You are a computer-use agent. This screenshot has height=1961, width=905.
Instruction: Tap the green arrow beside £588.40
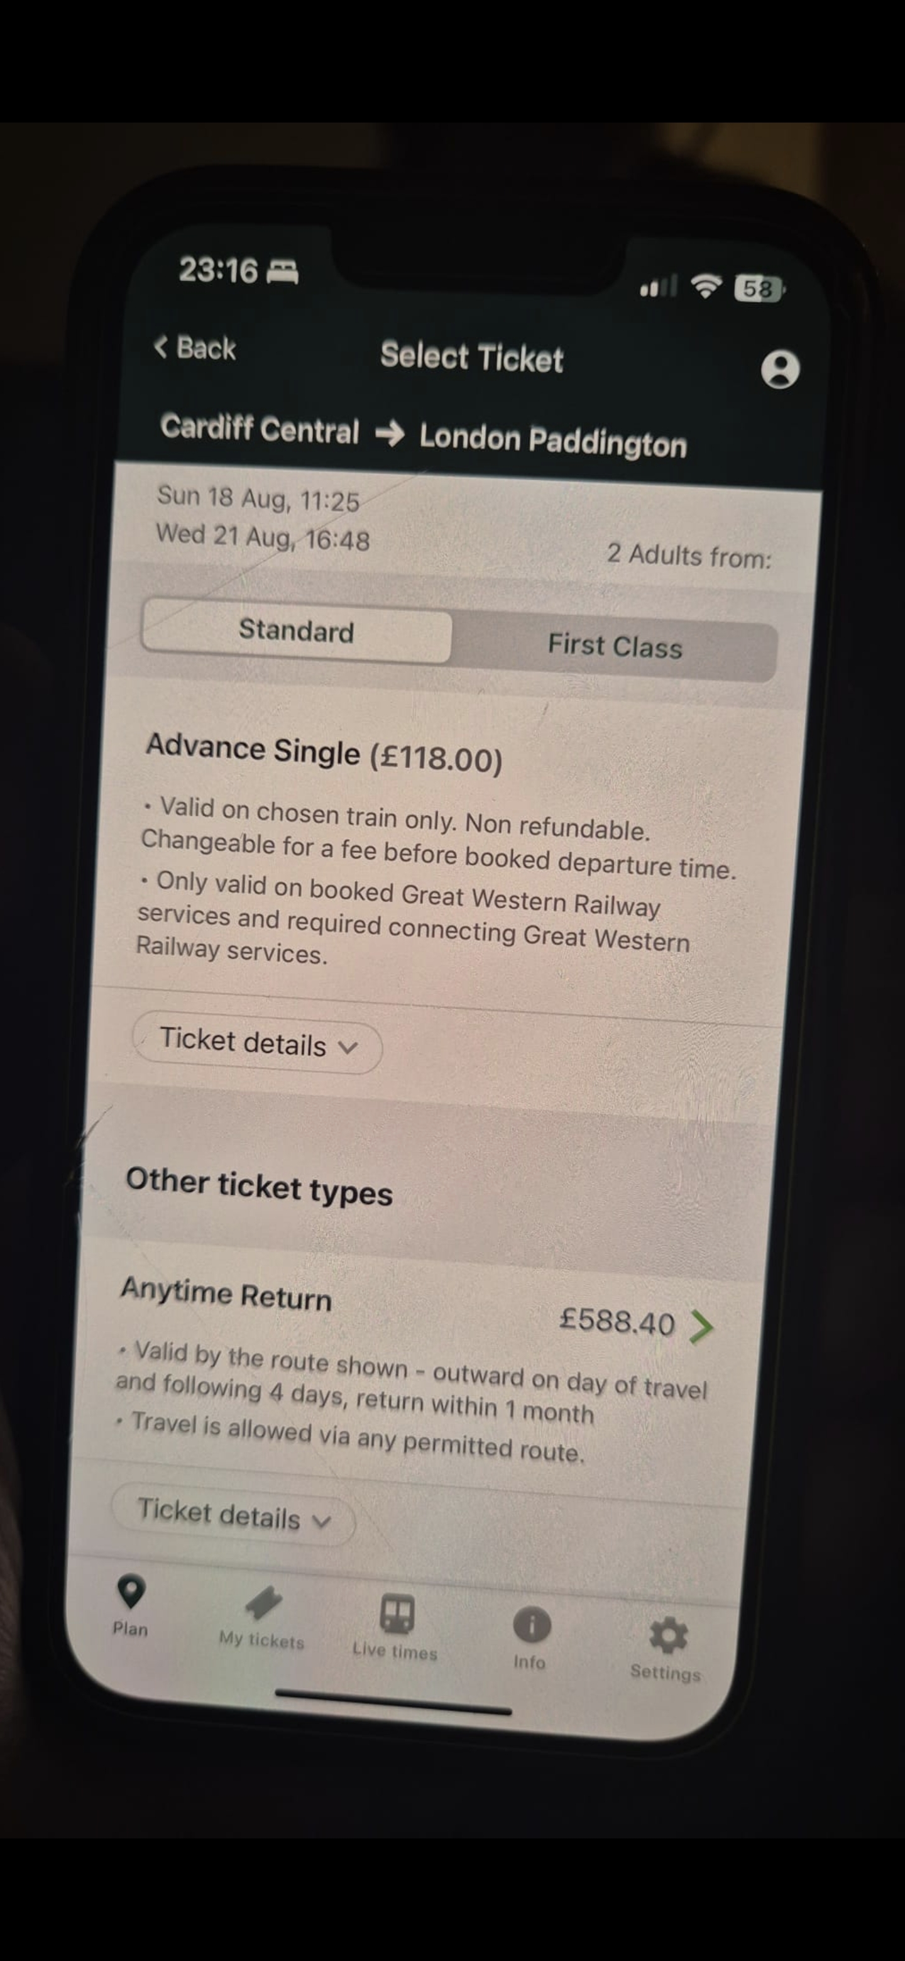[x=701, y=1326]
